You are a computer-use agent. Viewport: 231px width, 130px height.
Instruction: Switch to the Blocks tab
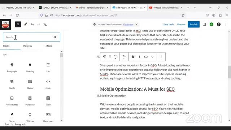[6, 46]
